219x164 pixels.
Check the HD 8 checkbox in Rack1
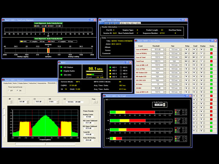point(121,77)
